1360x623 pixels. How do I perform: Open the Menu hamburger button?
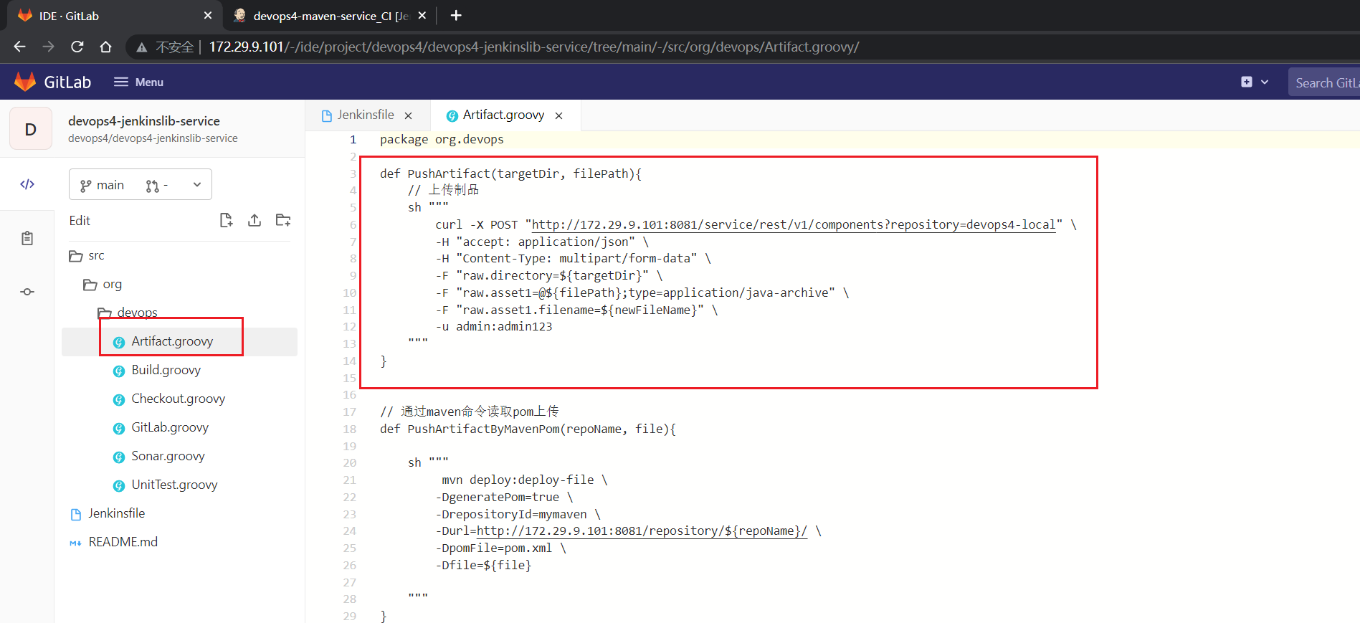coord(138,82)
